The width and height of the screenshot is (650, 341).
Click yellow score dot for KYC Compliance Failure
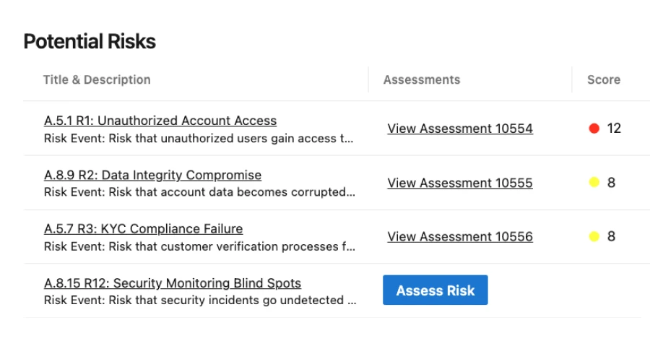tap(594, 237)
